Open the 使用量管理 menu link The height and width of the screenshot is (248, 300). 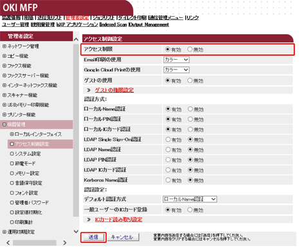[x=43, y=24]
